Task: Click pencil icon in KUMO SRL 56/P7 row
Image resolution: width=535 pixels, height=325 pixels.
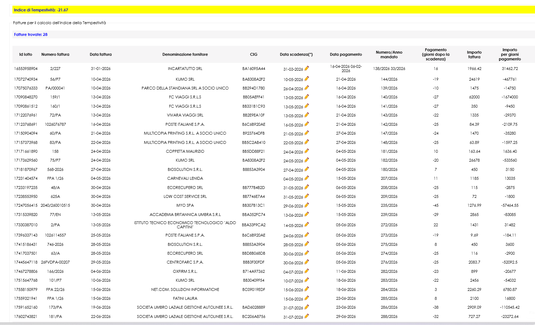Action: (x=306, y=78)
